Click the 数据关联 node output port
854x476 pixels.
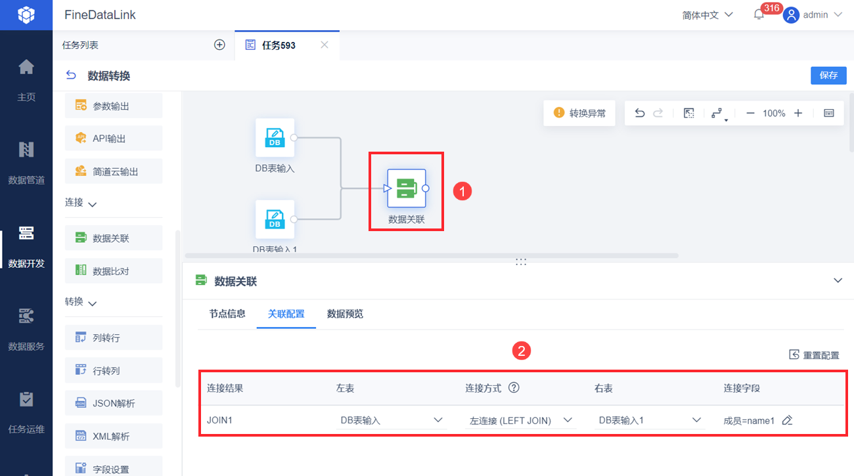(426, 188)
